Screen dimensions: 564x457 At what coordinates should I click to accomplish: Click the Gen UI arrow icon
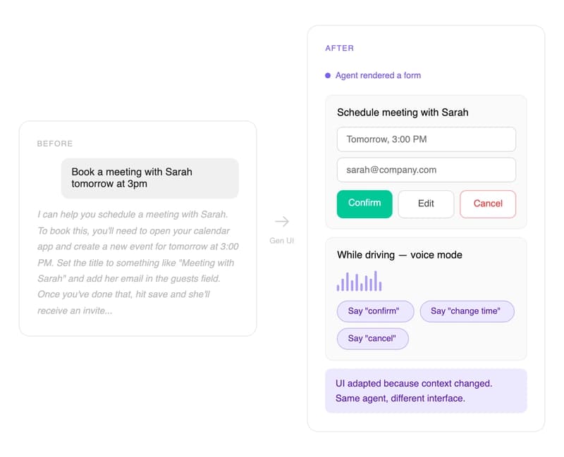coord(281,220)
